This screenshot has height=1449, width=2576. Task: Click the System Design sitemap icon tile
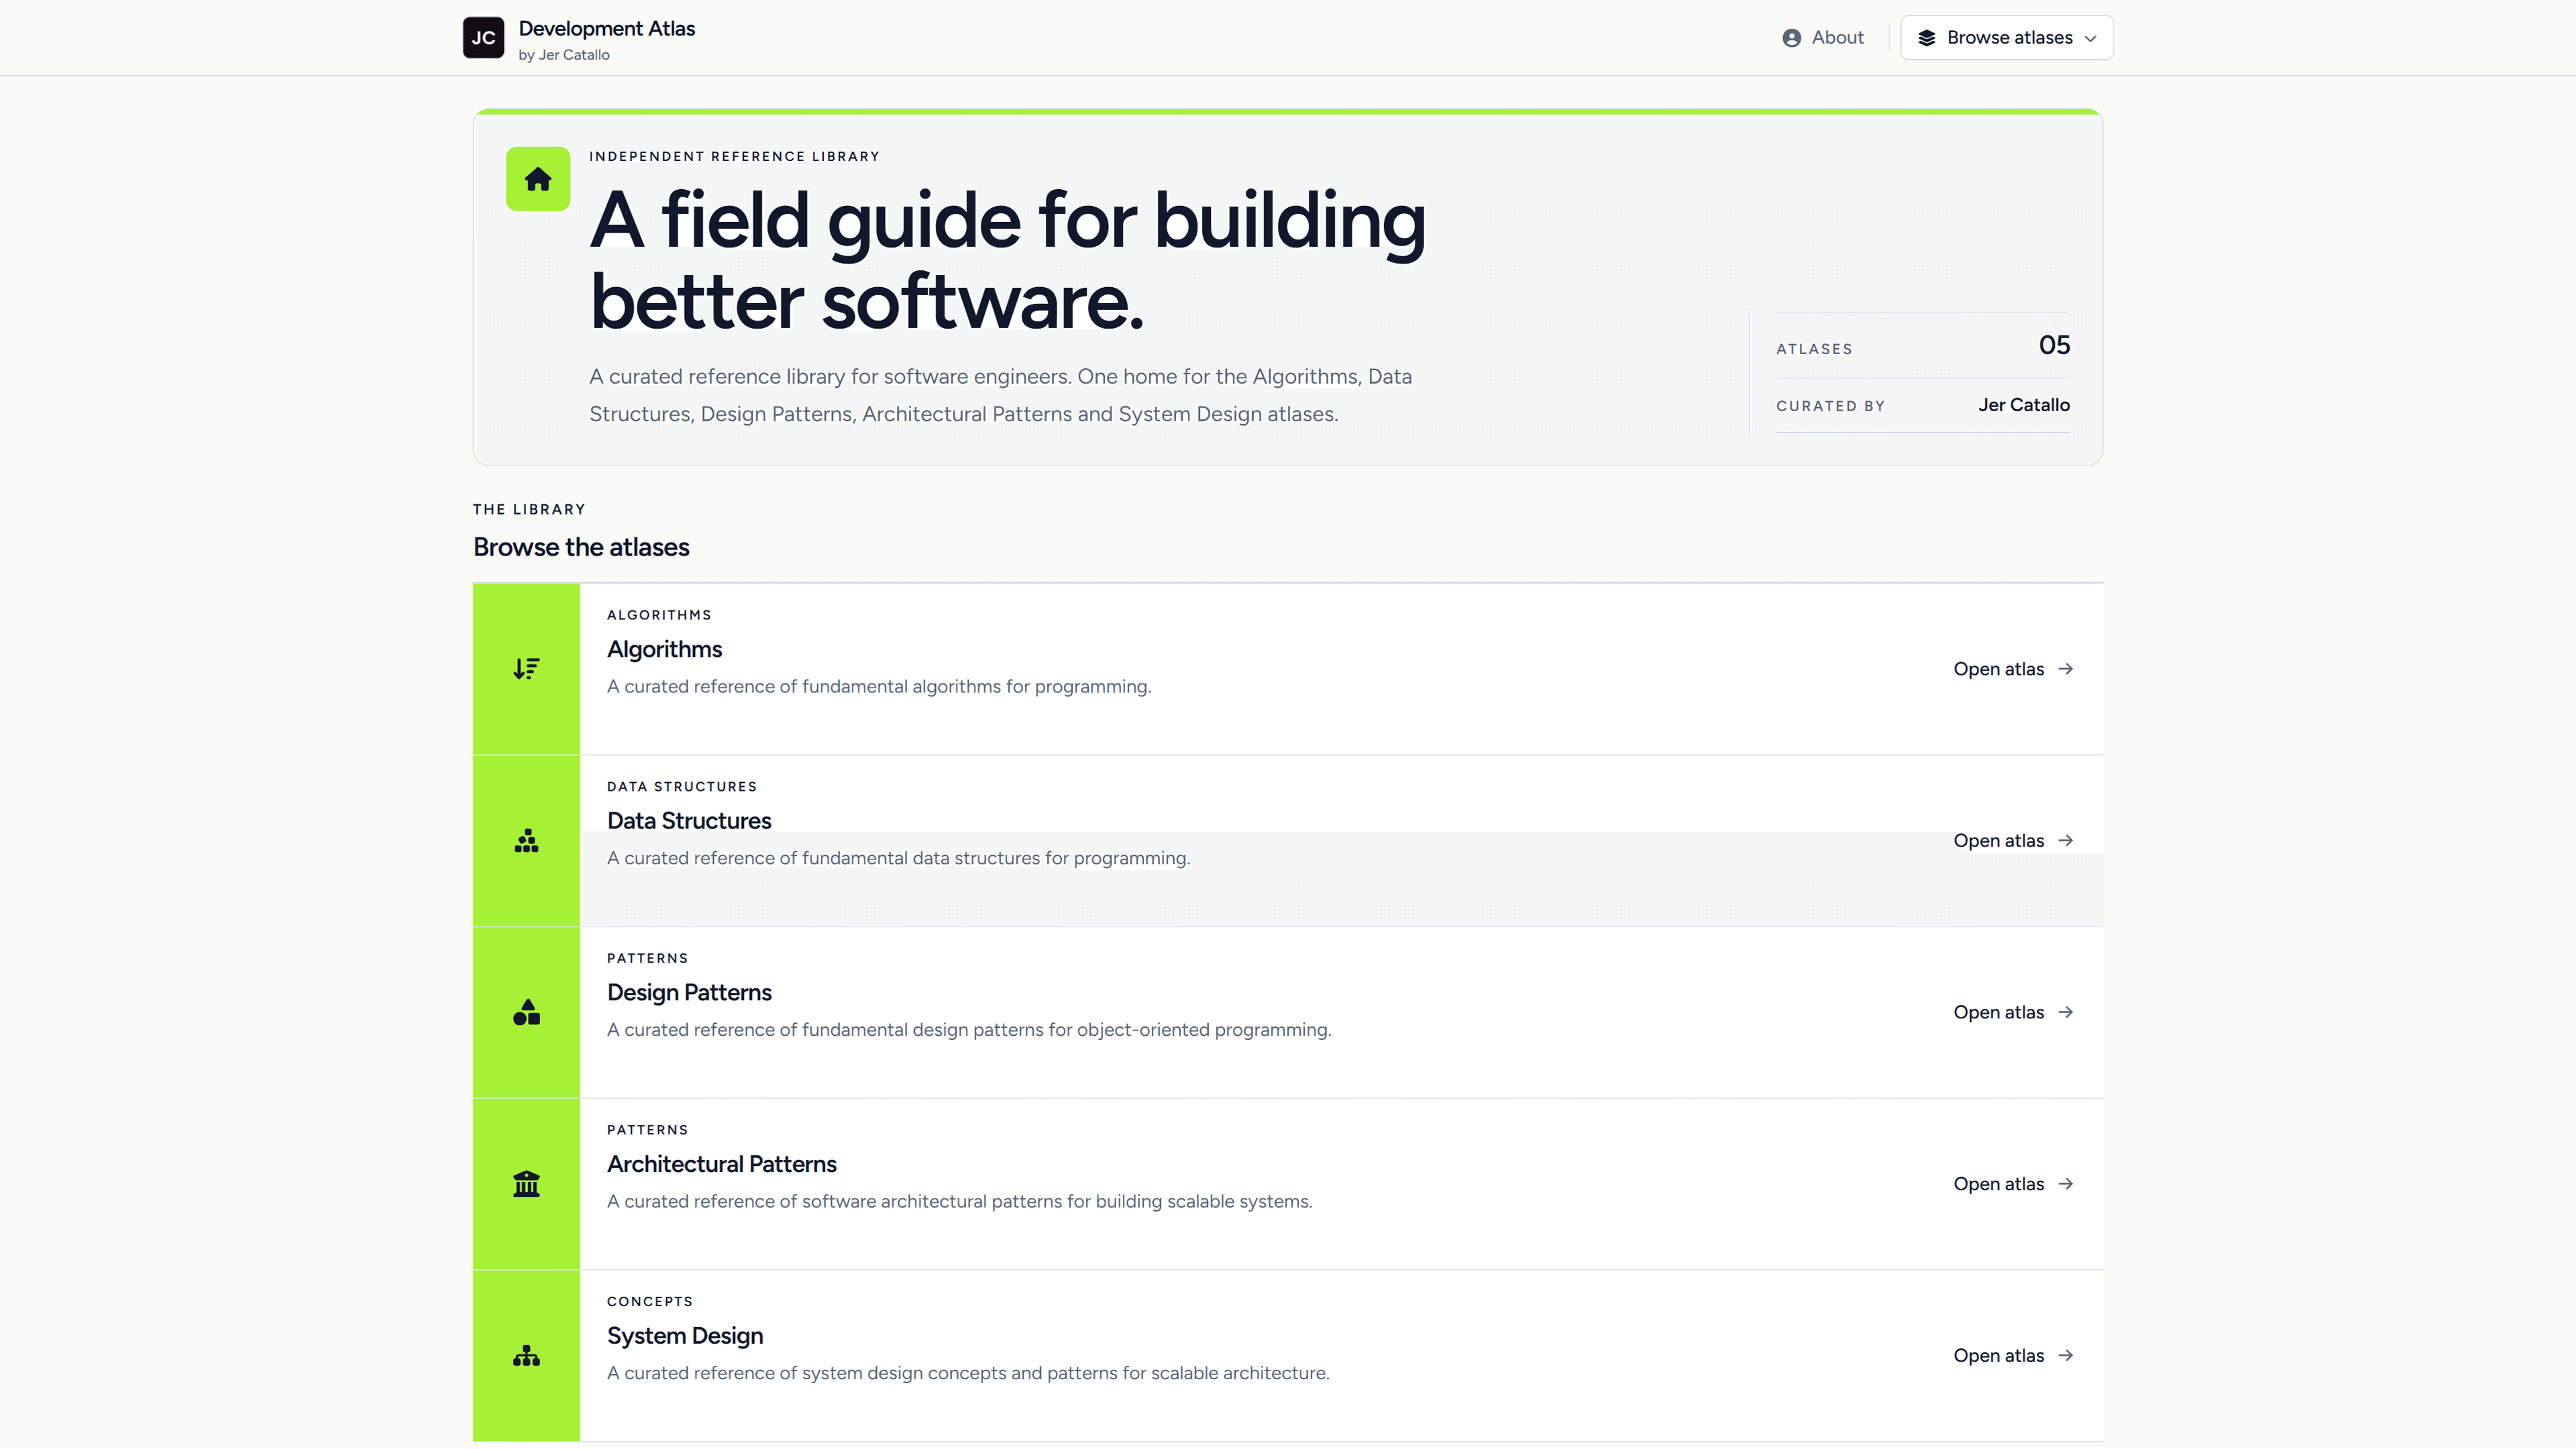[526, 1356]
